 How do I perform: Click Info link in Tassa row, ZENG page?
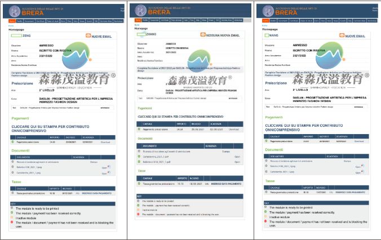click(78, 193)
